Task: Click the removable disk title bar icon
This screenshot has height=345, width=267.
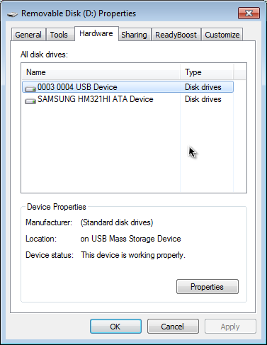Action: (12, 14)
